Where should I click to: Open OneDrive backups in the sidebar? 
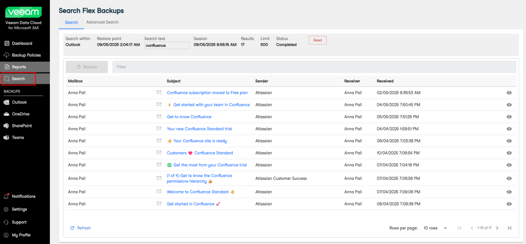(x=21, y=114)
